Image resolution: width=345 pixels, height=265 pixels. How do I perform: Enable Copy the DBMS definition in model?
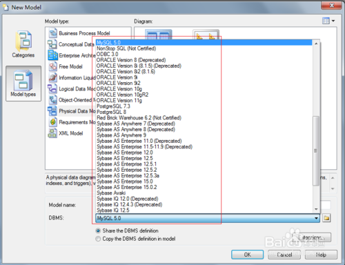click(98, 239)
